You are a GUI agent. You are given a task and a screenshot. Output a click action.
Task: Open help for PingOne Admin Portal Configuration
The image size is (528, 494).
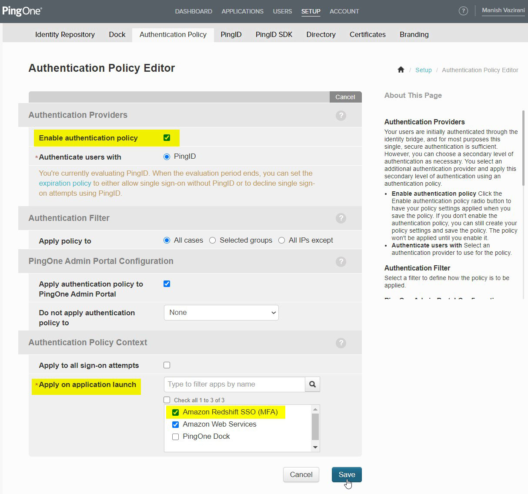pos(341,261)
